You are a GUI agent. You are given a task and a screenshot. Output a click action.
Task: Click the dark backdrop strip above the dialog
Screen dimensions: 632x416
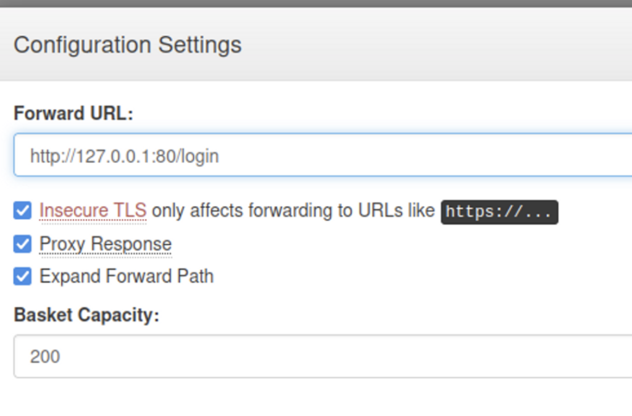pos(316,3)
